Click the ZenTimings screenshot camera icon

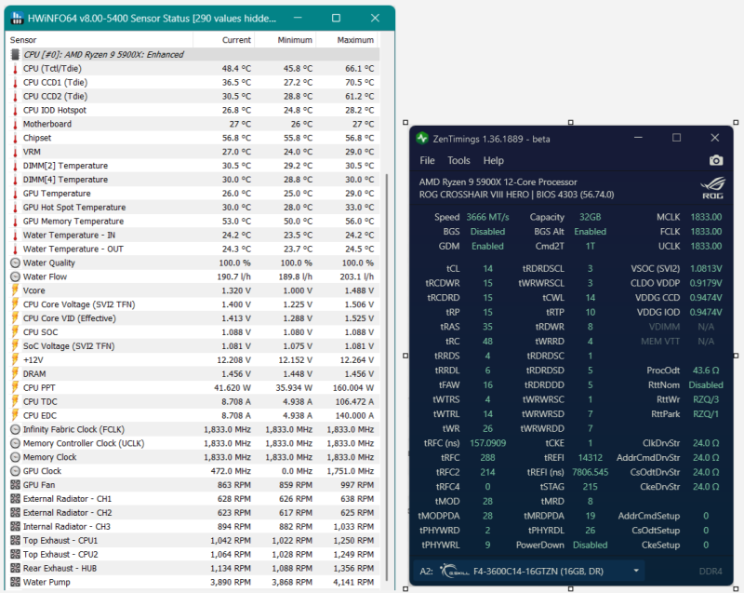pyautogui.click(x=716, y=160)
